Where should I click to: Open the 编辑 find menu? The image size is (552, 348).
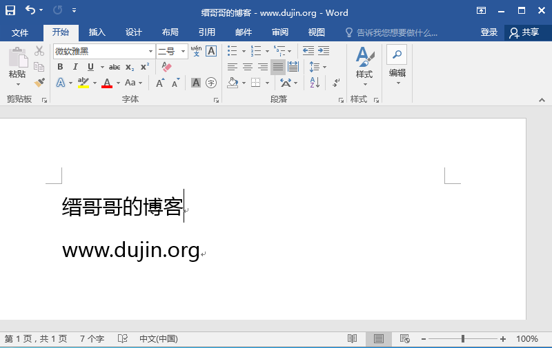(397, 65)
